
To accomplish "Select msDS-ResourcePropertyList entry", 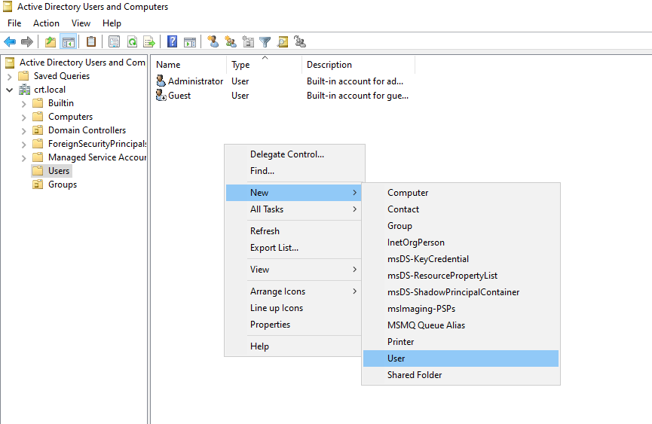I will [461, 276].
